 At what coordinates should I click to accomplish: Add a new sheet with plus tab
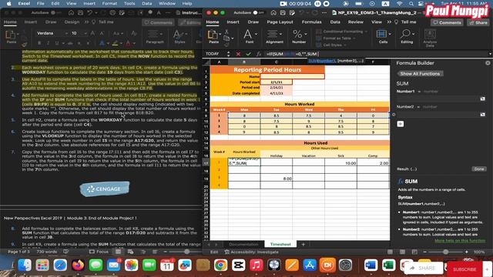click(x=303, y=245)
